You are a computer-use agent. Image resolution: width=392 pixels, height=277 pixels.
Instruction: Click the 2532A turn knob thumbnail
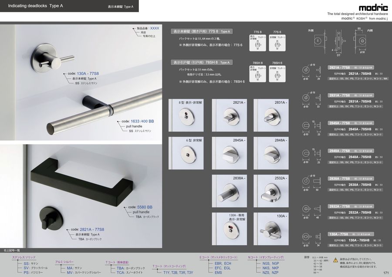pyautogui.click(x=271, y=191)
